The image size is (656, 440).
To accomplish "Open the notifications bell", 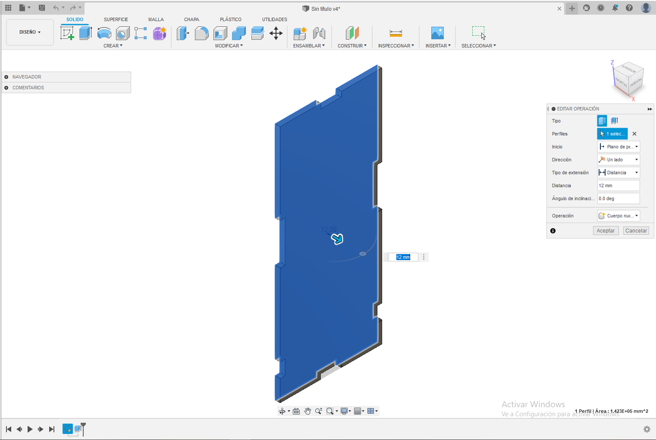I will [615, 8].
